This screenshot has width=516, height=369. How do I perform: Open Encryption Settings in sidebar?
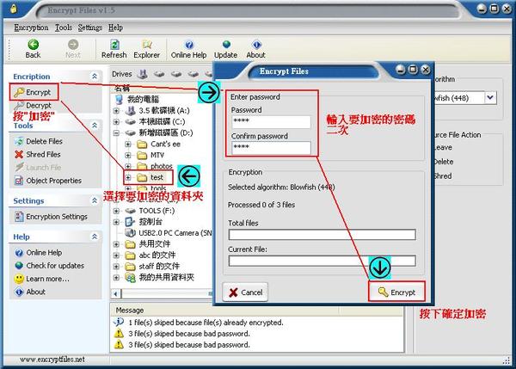(51, 217)
